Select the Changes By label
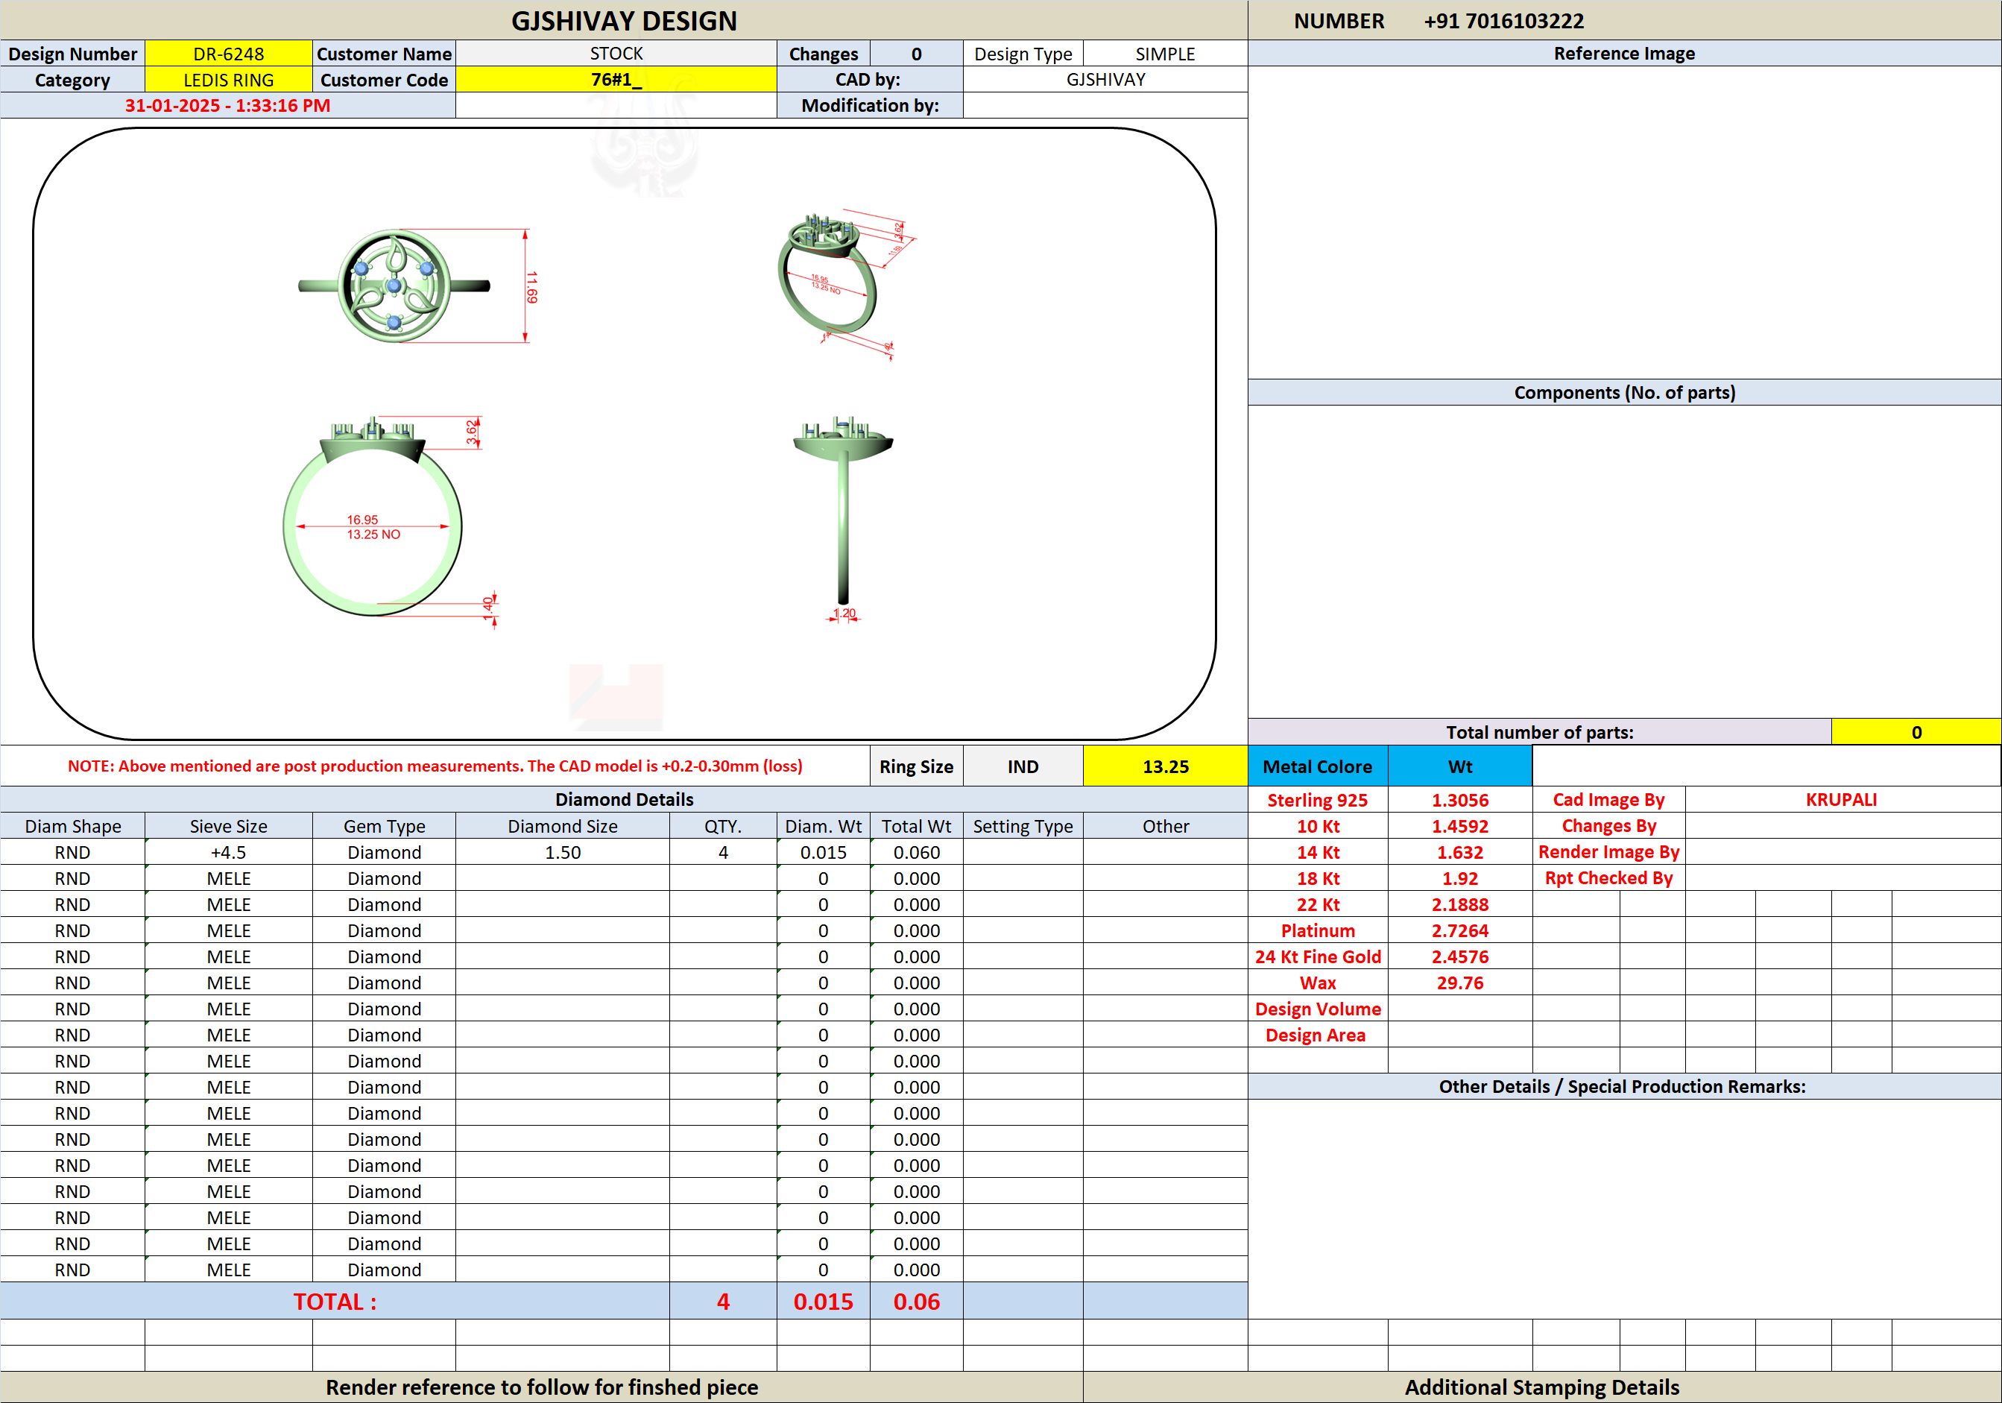The image size is (2002, 1403). tap(1608, 826)
